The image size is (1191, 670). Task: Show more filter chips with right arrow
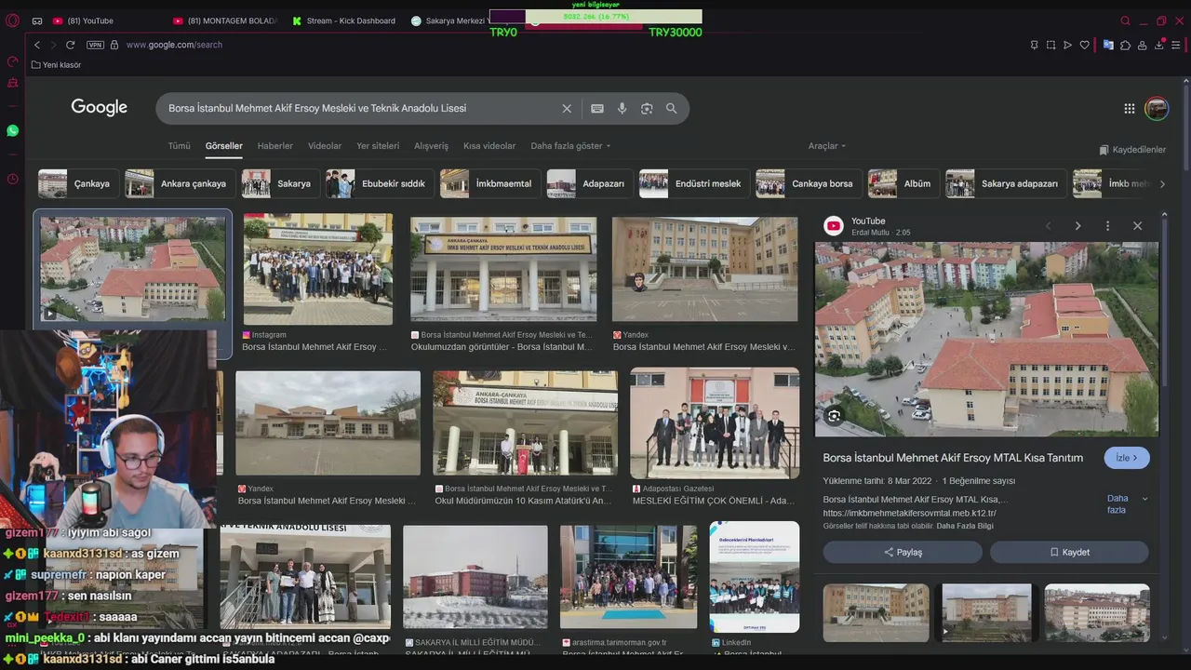(x=1161, y=184)
